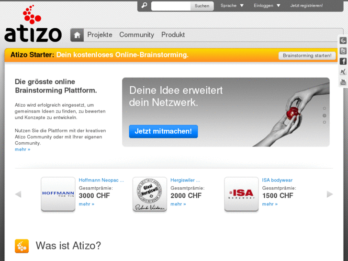
Task: Click 'mehr »' under 1500 CHF
Action: click(270, 204)
